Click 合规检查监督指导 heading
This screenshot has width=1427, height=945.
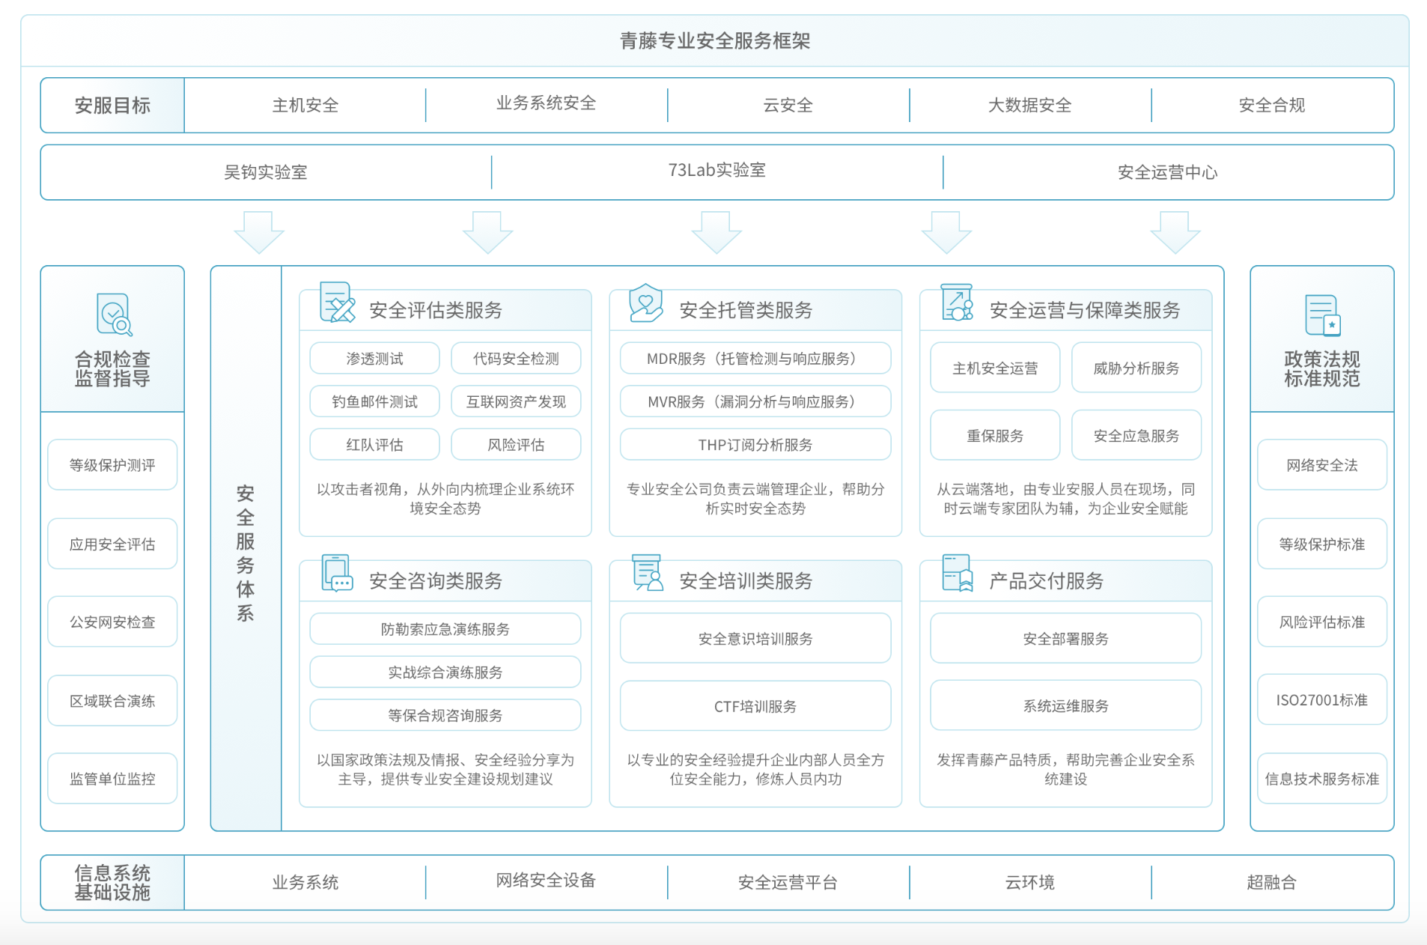click(112, 368)
